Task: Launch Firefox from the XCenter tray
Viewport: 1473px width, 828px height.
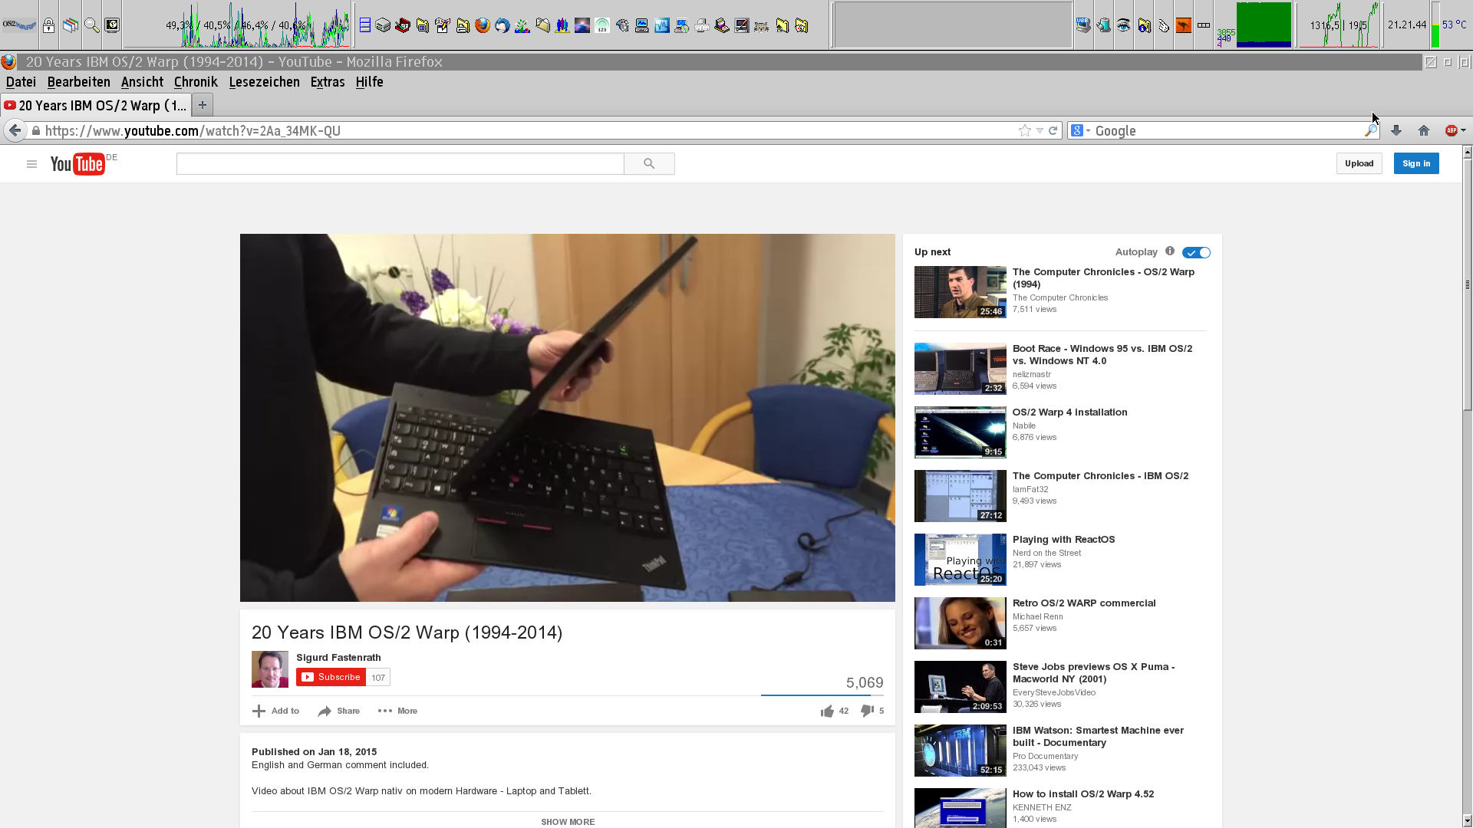Action: click(x=483, y=25)
